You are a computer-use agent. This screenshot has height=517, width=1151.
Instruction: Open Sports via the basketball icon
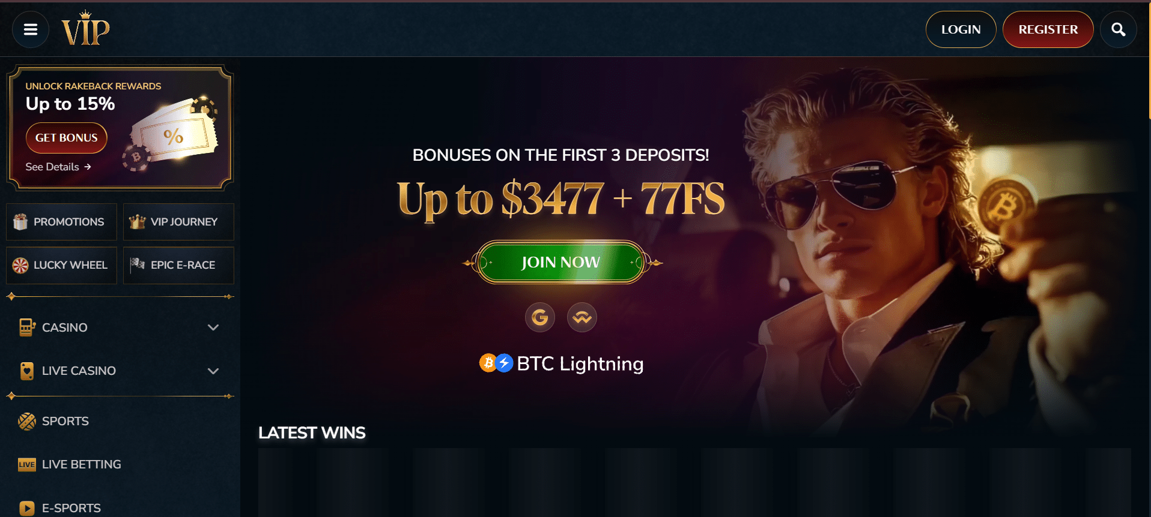tap(27, 422)
